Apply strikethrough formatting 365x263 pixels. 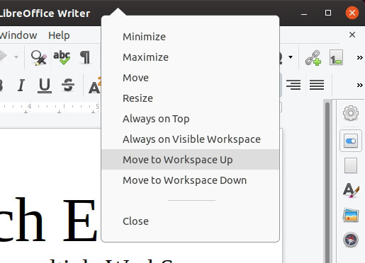pos(68,85)
